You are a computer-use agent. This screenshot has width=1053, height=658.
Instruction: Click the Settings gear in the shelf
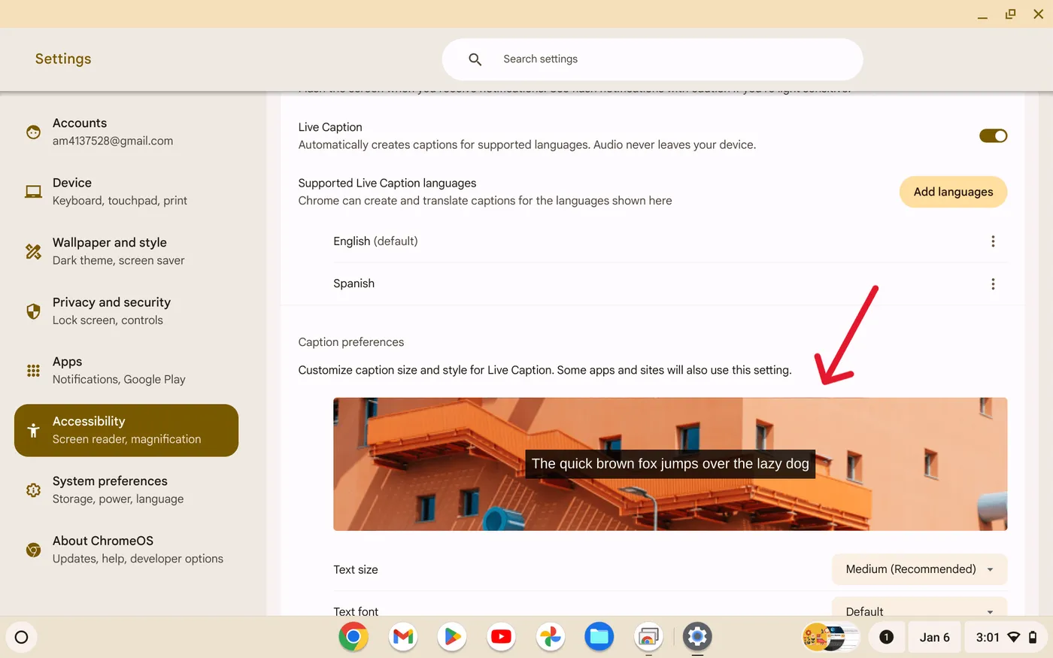pyautogui.click(x=697, y=637)
